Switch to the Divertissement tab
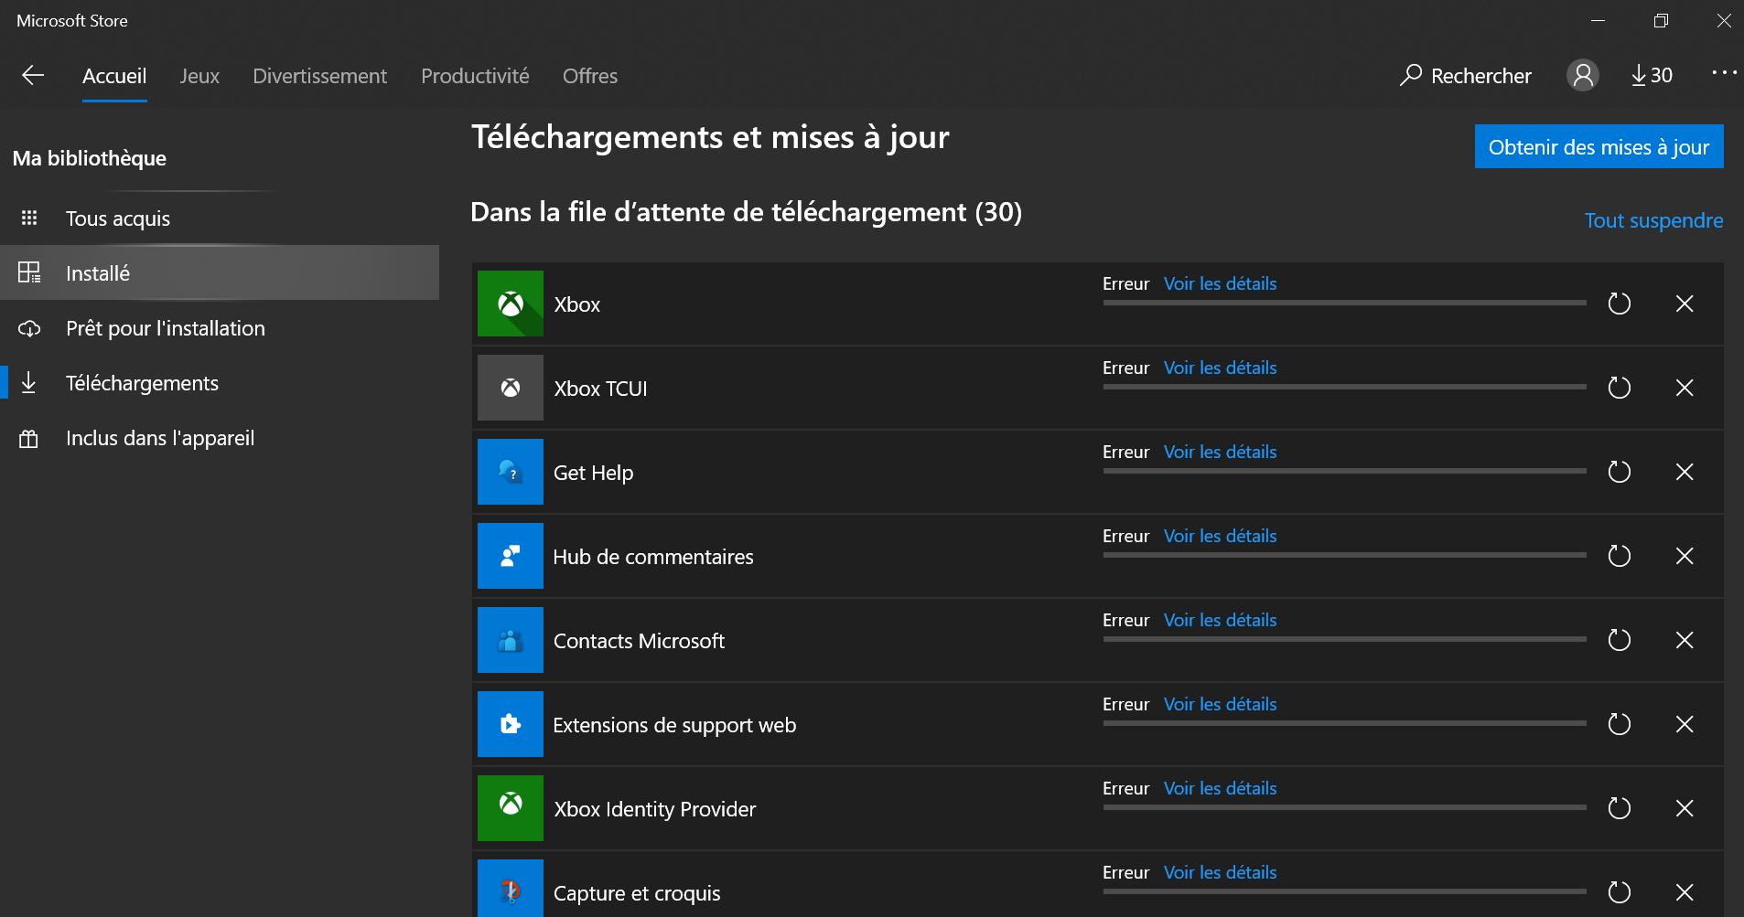1744x917 pixels. (319, 76)
